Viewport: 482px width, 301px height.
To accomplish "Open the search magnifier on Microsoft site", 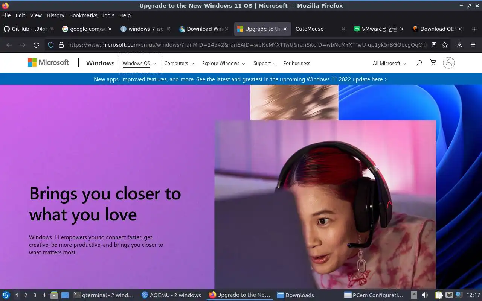I will coord(418,63).
